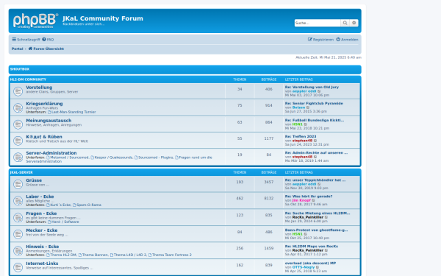441x276 pixels.
Task: Click the Anmelden login link
Action: 347,40
